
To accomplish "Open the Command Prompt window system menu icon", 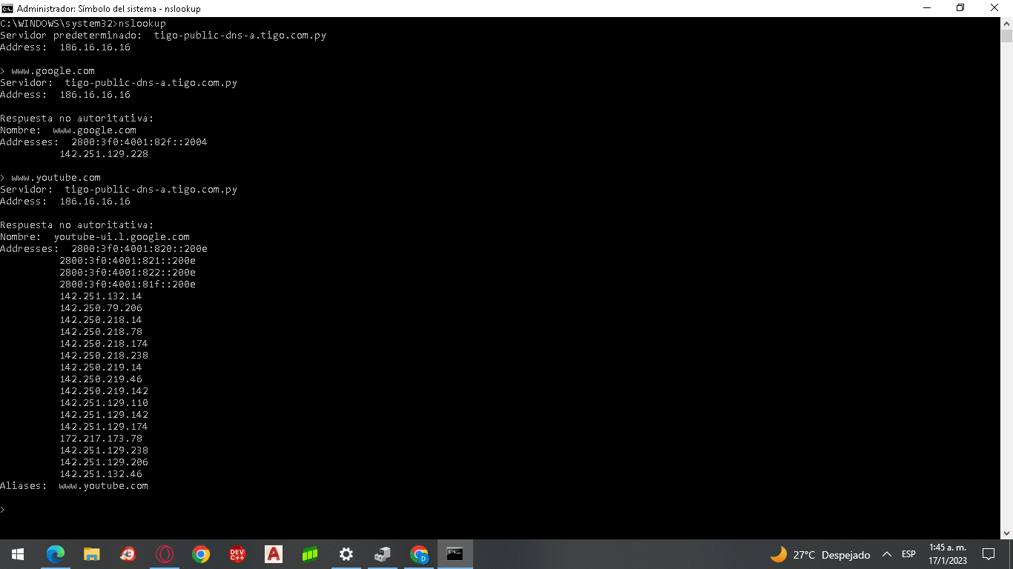I will pyautogui.click(x=7, y=8).
